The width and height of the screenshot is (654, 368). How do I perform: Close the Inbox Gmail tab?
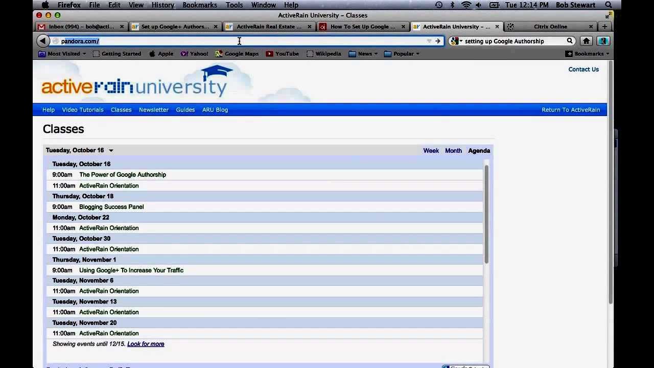click(x=122, y=27)
